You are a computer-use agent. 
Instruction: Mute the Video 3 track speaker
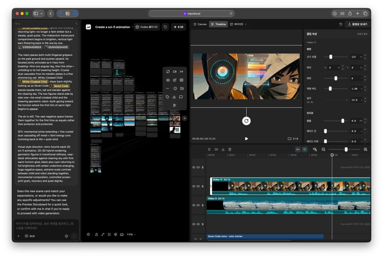198,205
